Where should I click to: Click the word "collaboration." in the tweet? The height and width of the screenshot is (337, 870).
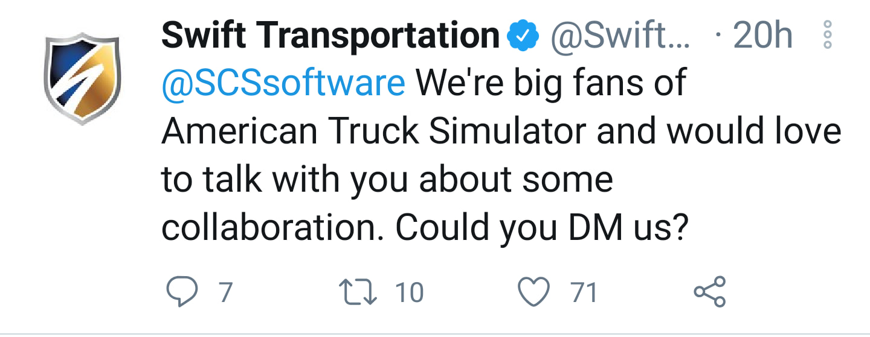coord(275,227)
